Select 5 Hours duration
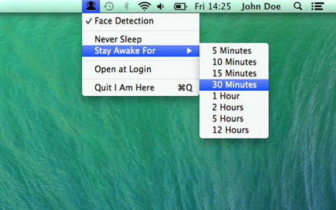336x210 pixels. click(234, 119)
